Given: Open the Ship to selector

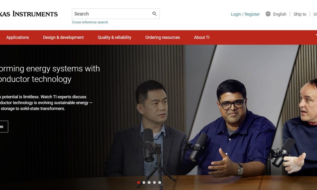Looking at the screenshot, I should (x=300, y=14).
